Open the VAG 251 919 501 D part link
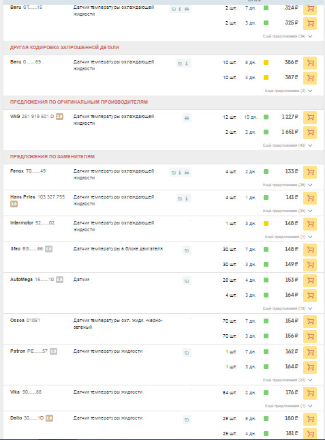 (32, 117)
